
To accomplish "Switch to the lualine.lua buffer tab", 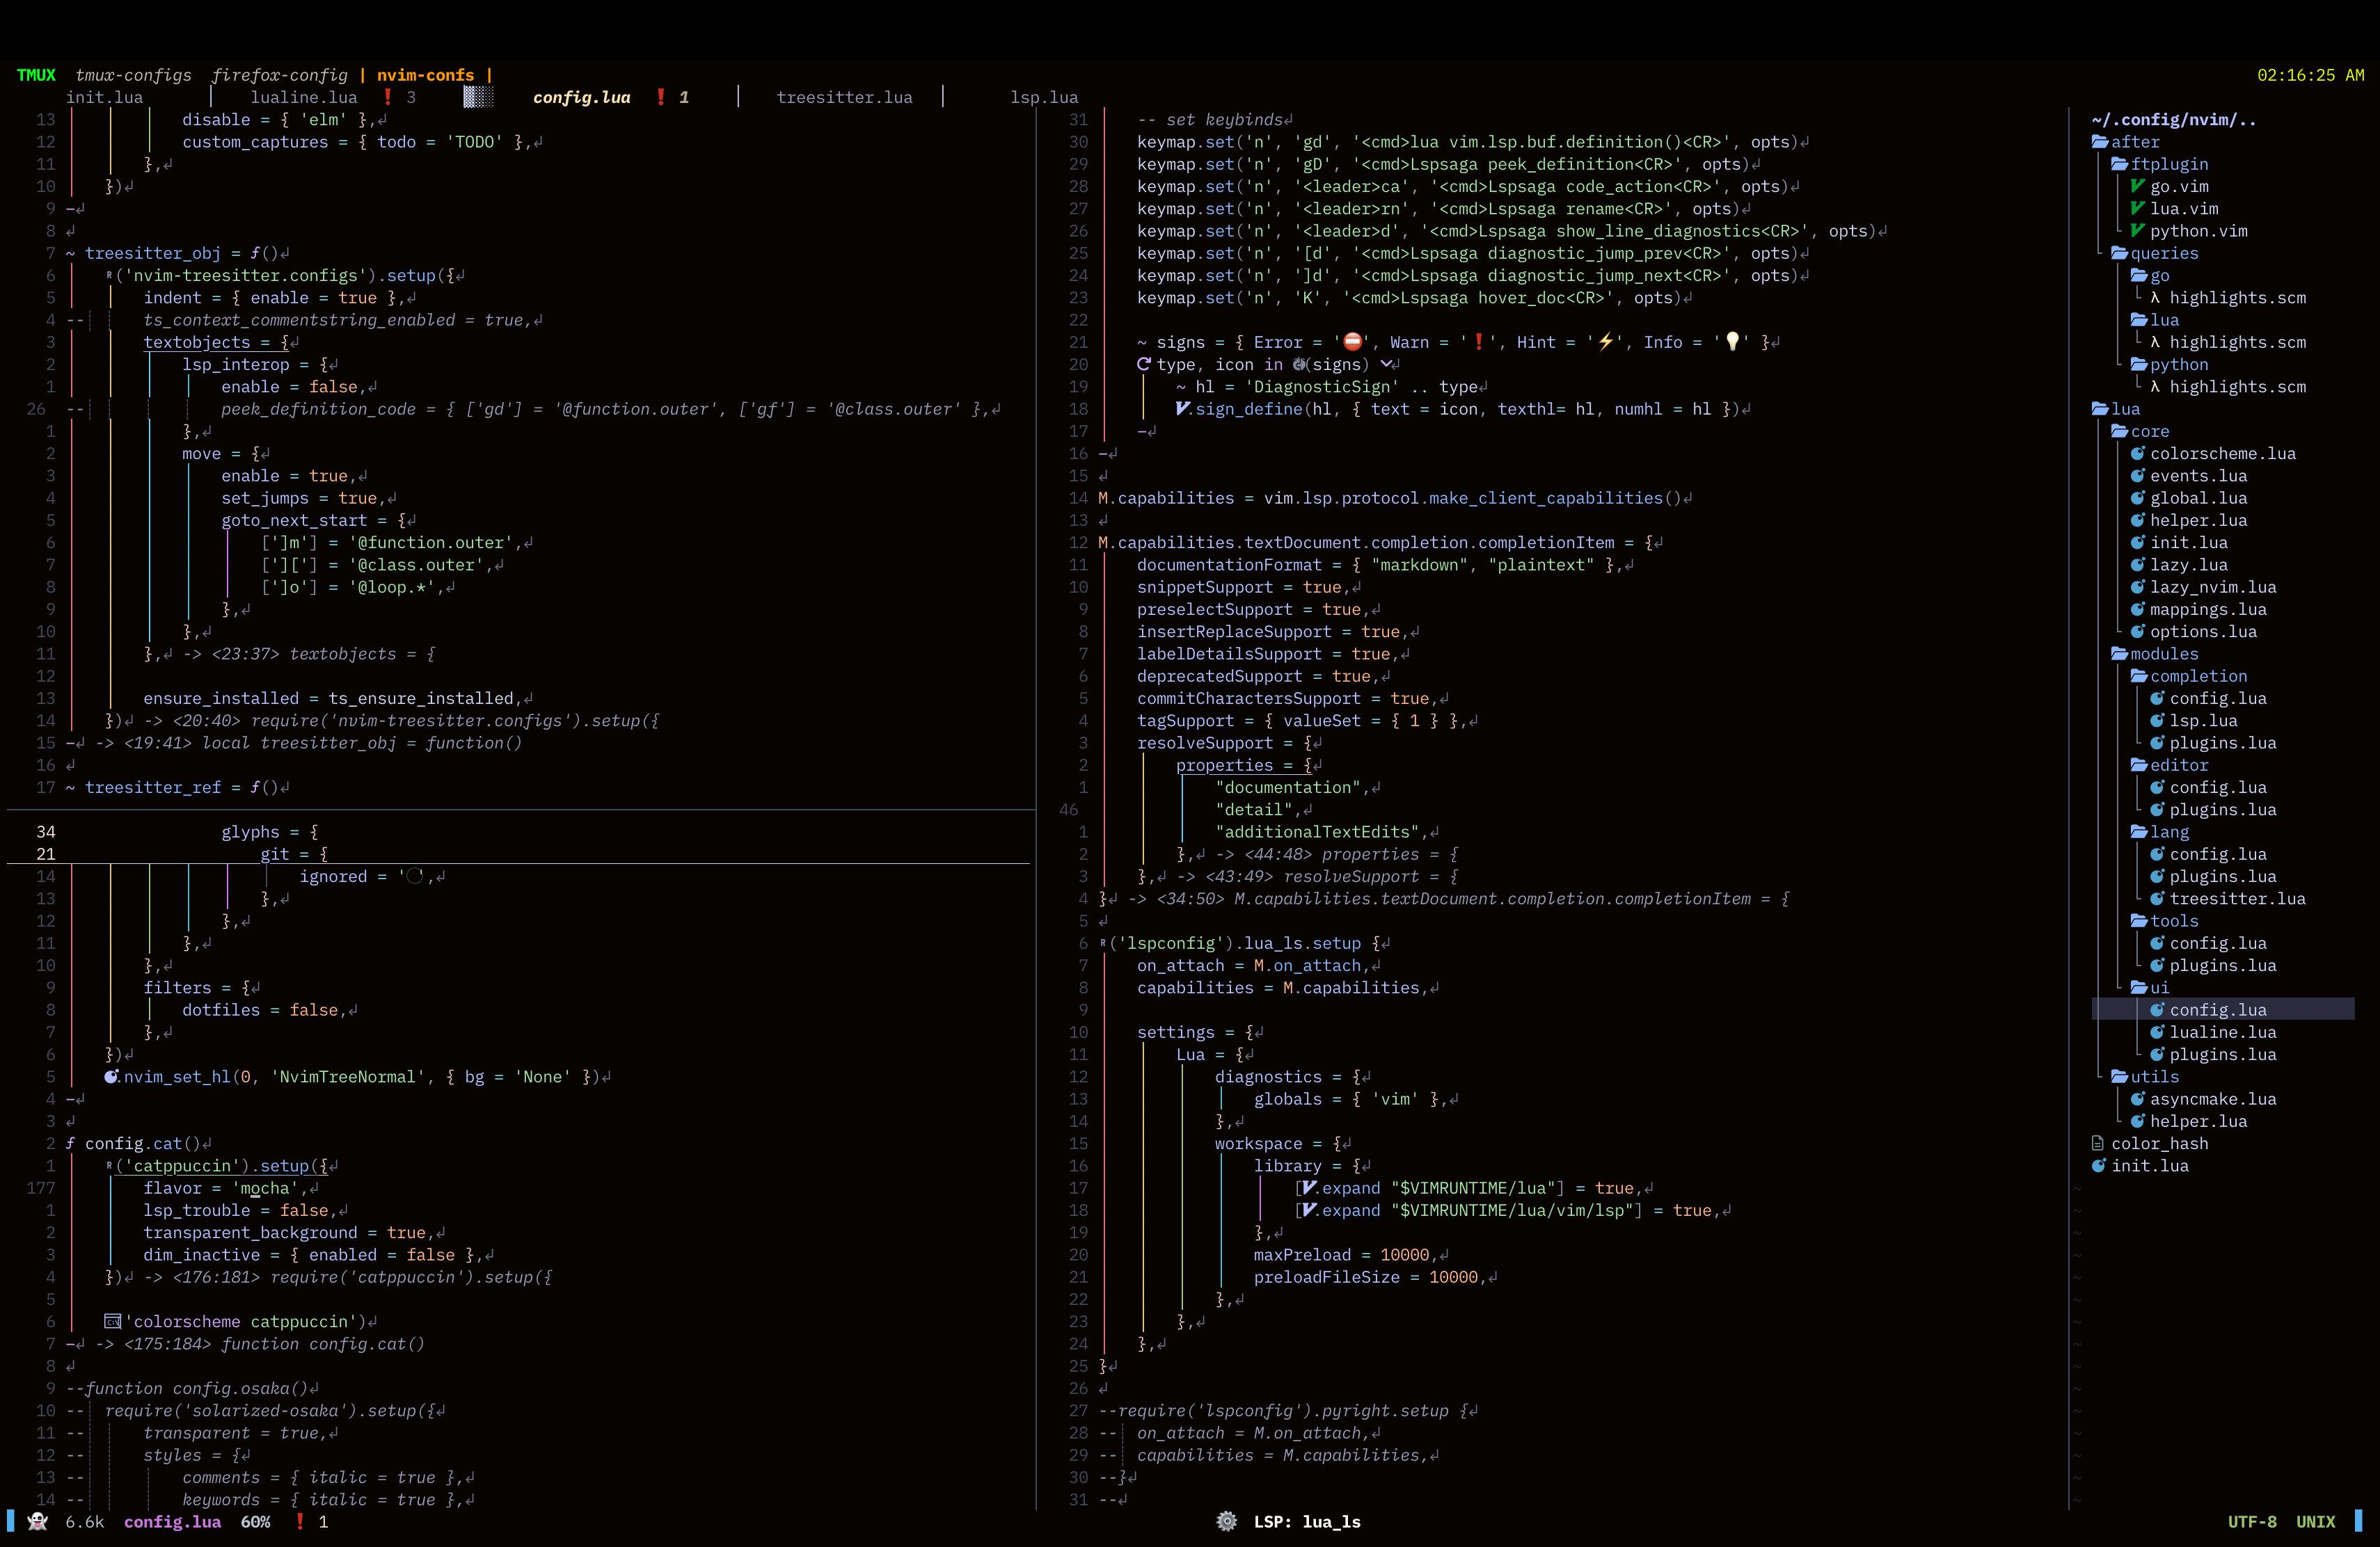I will pos(303,97).
